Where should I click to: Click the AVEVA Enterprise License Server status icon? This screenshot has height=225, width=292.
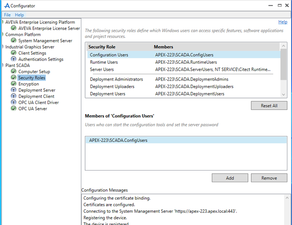14,28
